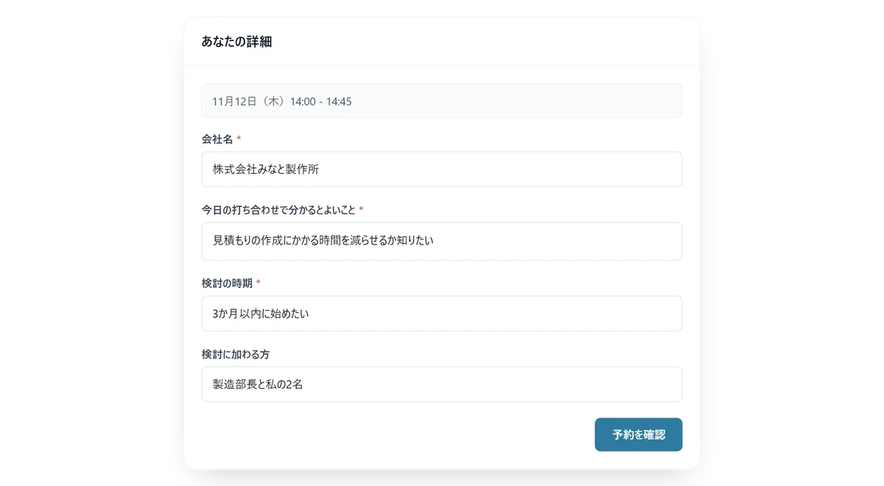Select the 今日の打ち合わせで分かるとよいこと text field
884x486 pixels.
pos(442,241)
